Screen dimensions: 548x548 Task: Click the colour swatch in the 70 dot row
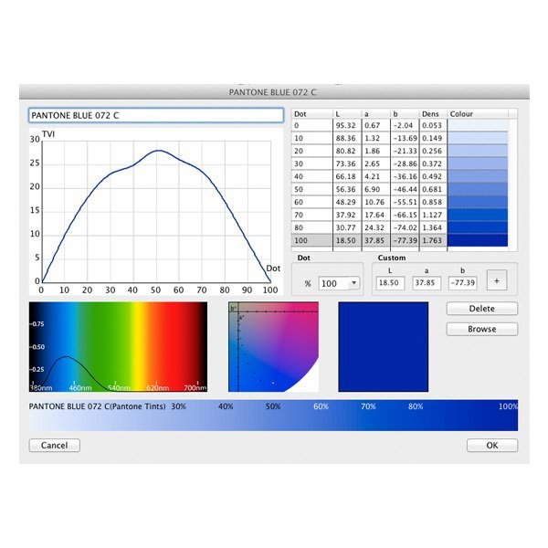tap(481, 214)
